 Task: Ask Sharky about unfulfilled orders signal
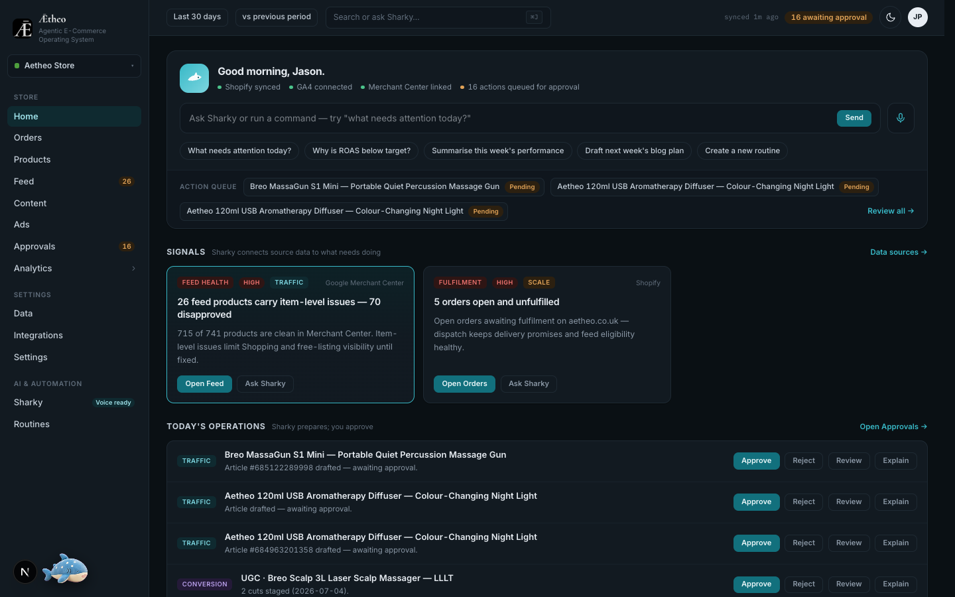tap(529, 384)
